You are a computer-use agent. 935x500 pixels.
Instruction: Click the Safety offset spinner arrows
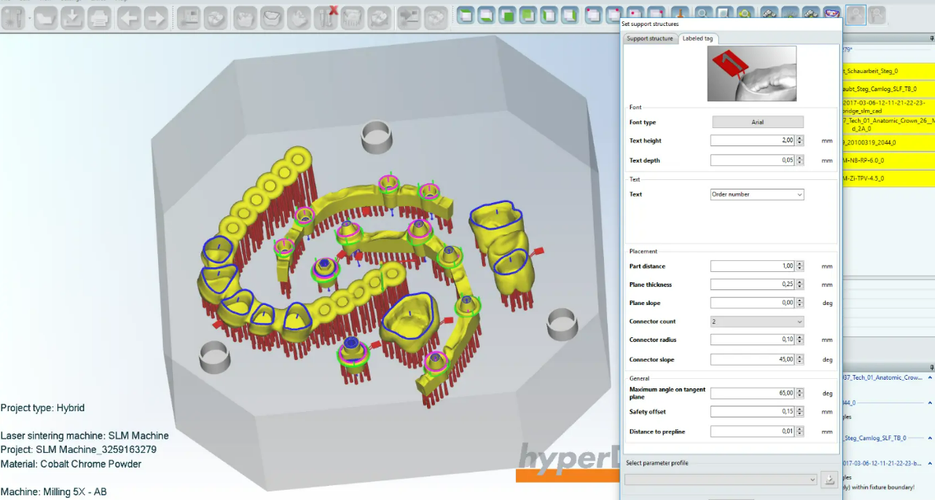tap(800, 412)
